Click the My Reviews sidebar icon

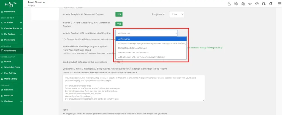pos(2,34)
